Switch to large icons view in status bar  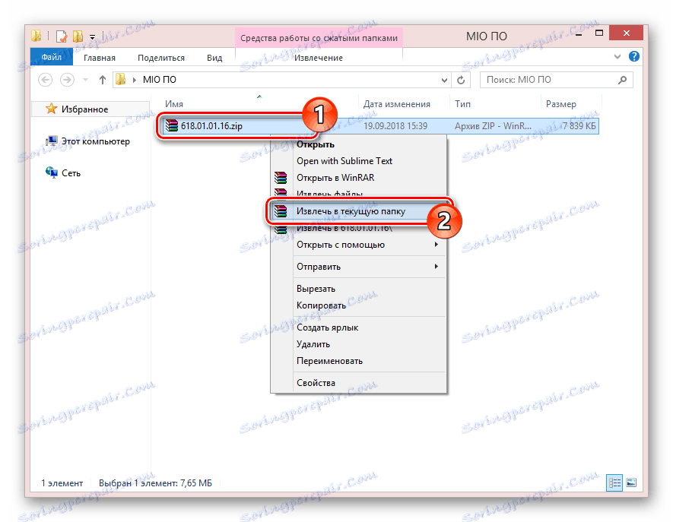631,483
